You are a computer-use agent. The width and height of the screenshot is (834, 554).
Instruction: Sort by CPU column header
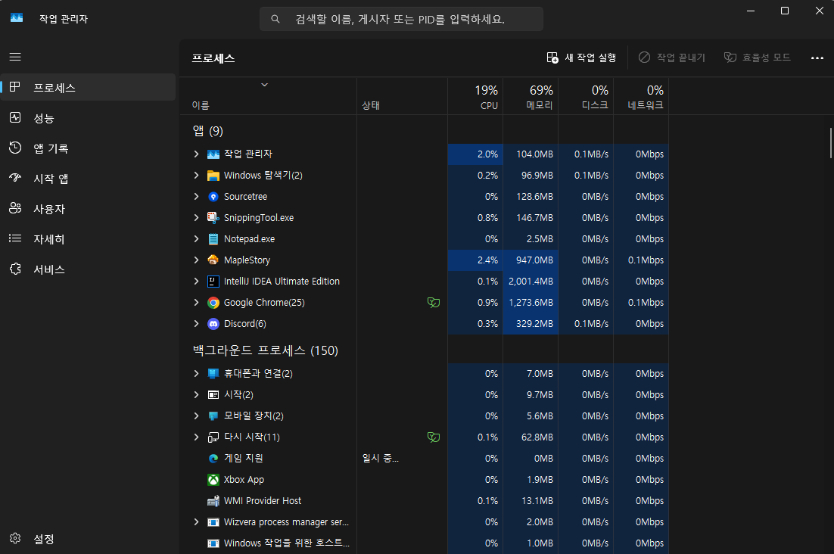pos(475,96)
